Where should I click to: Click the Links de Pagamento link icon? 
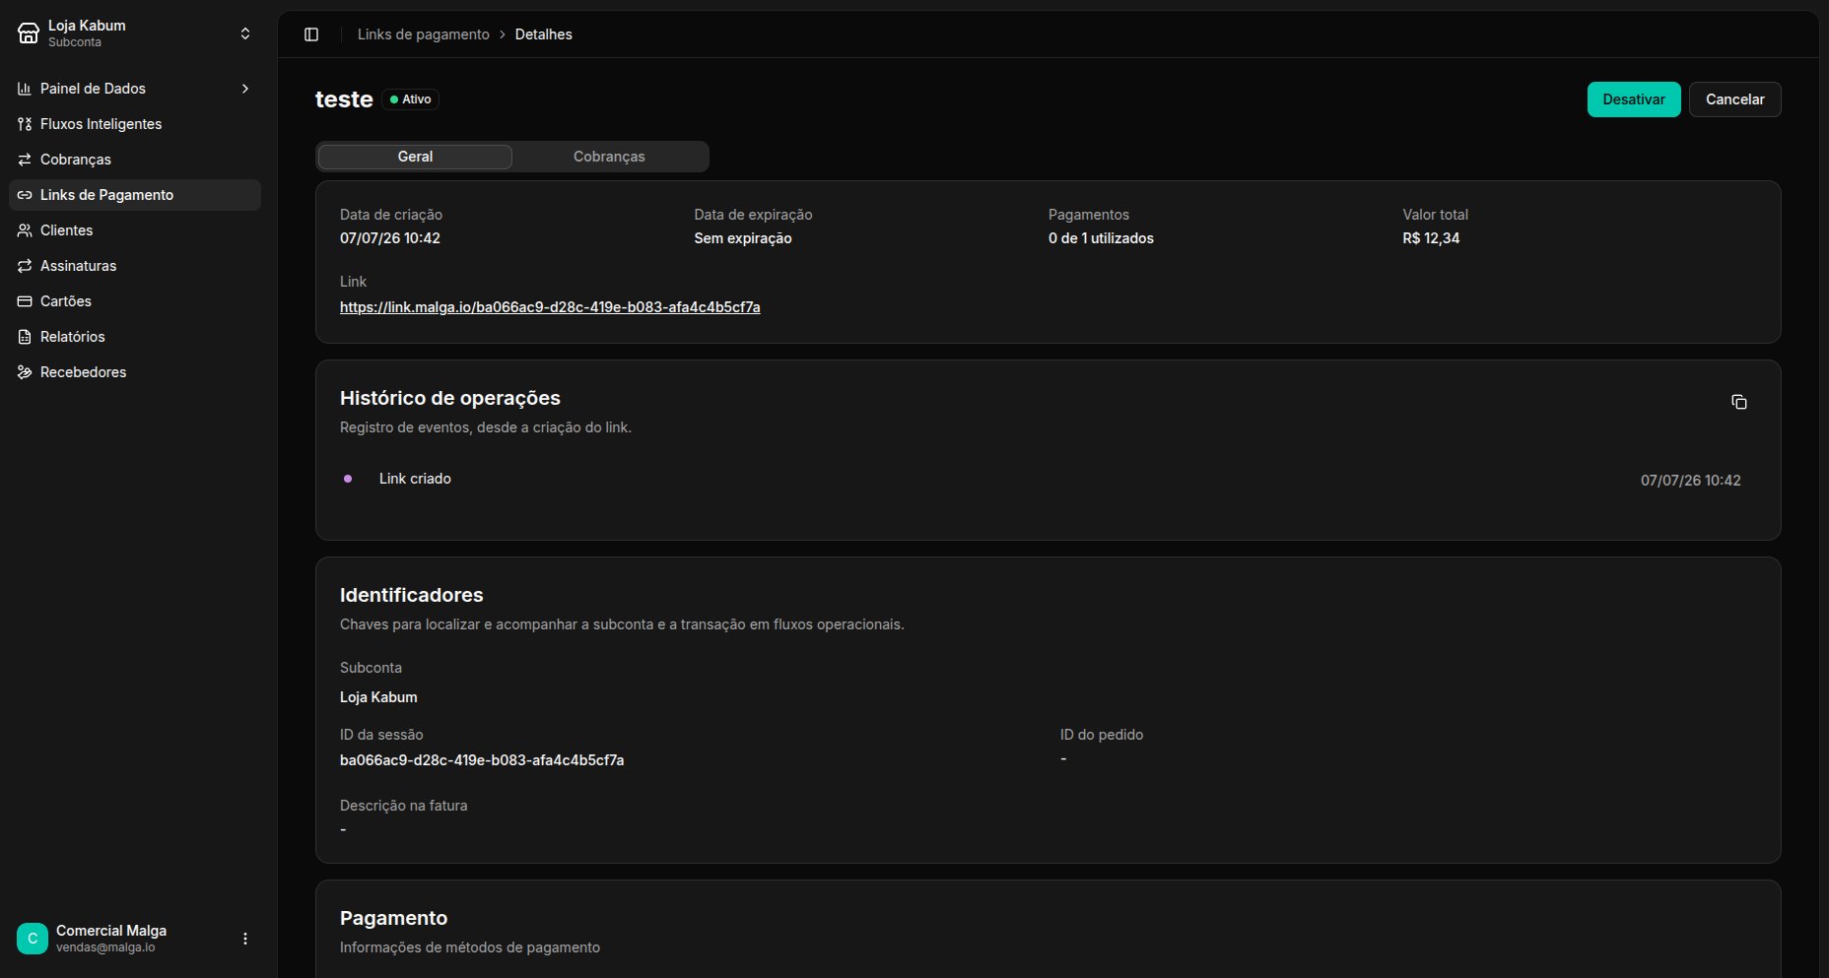point(25,195)
